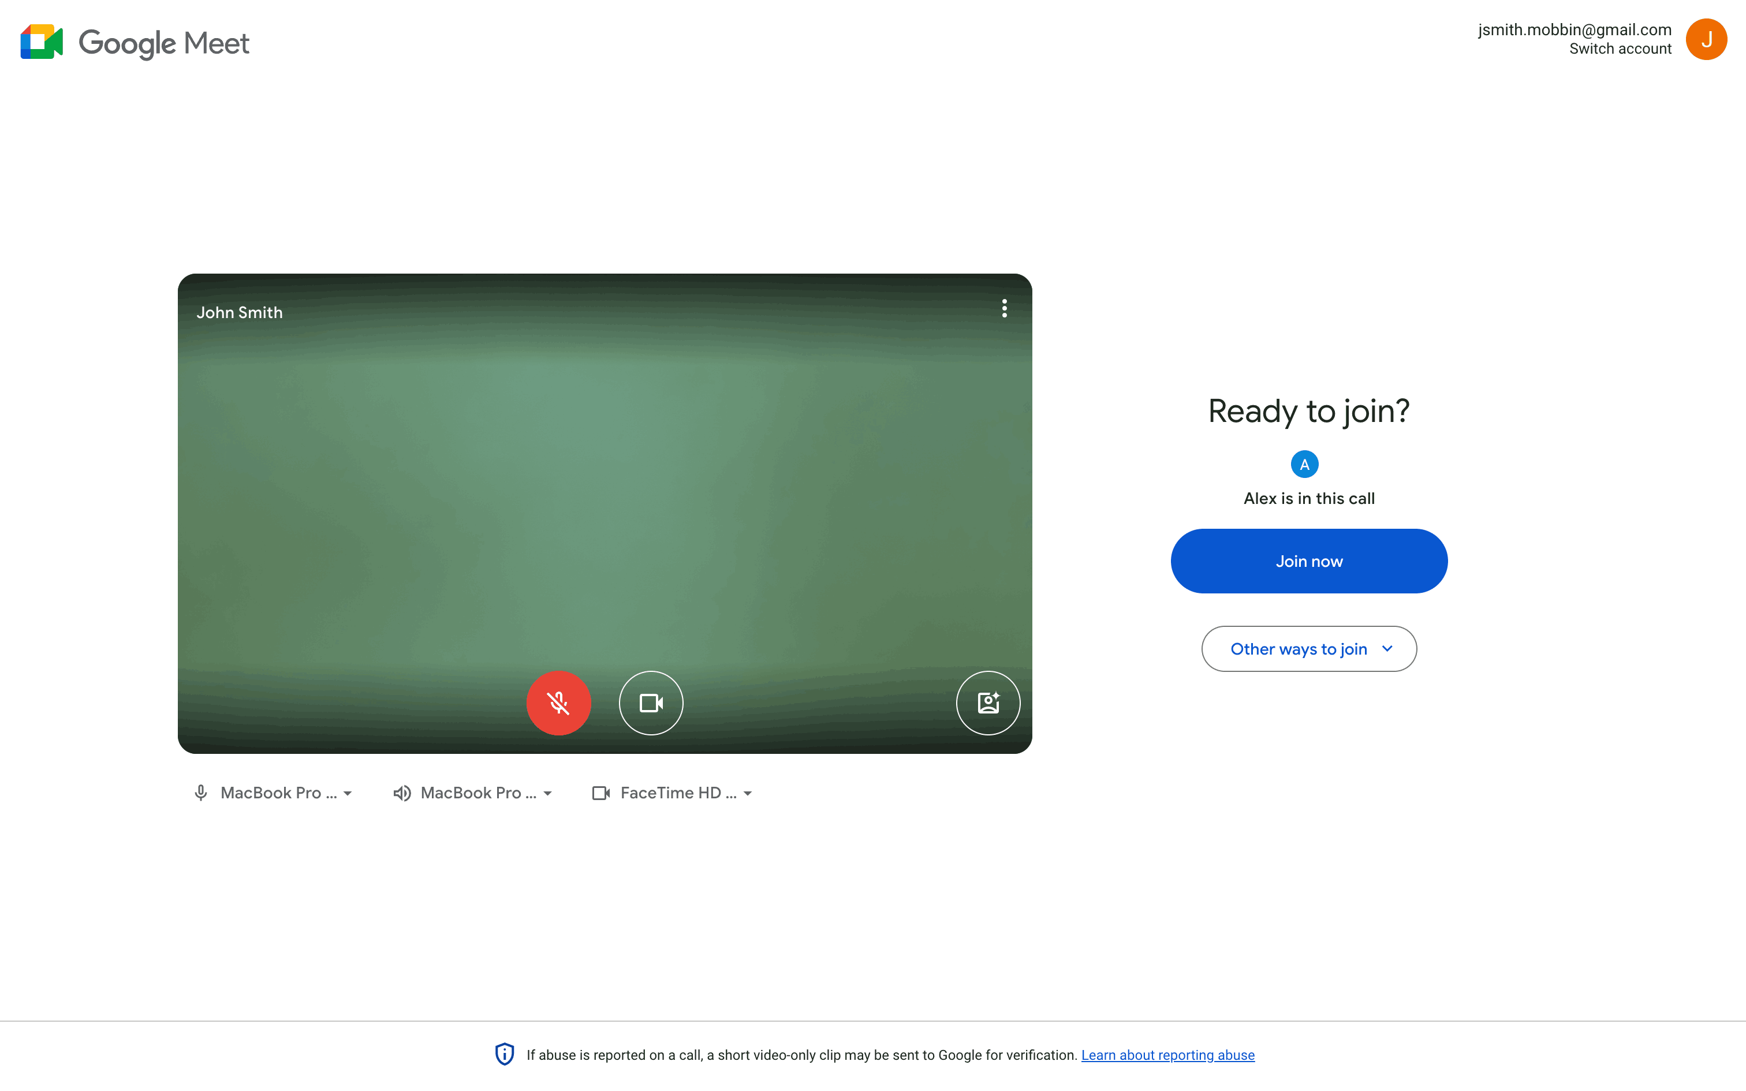Open the Other ways to join menu
Image resolution: width=1746 pixels, height=1091 pixels.
coord(1309,649)
